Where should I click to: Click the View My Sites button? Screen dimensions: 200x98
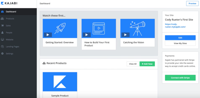click(x=180, y=43)
